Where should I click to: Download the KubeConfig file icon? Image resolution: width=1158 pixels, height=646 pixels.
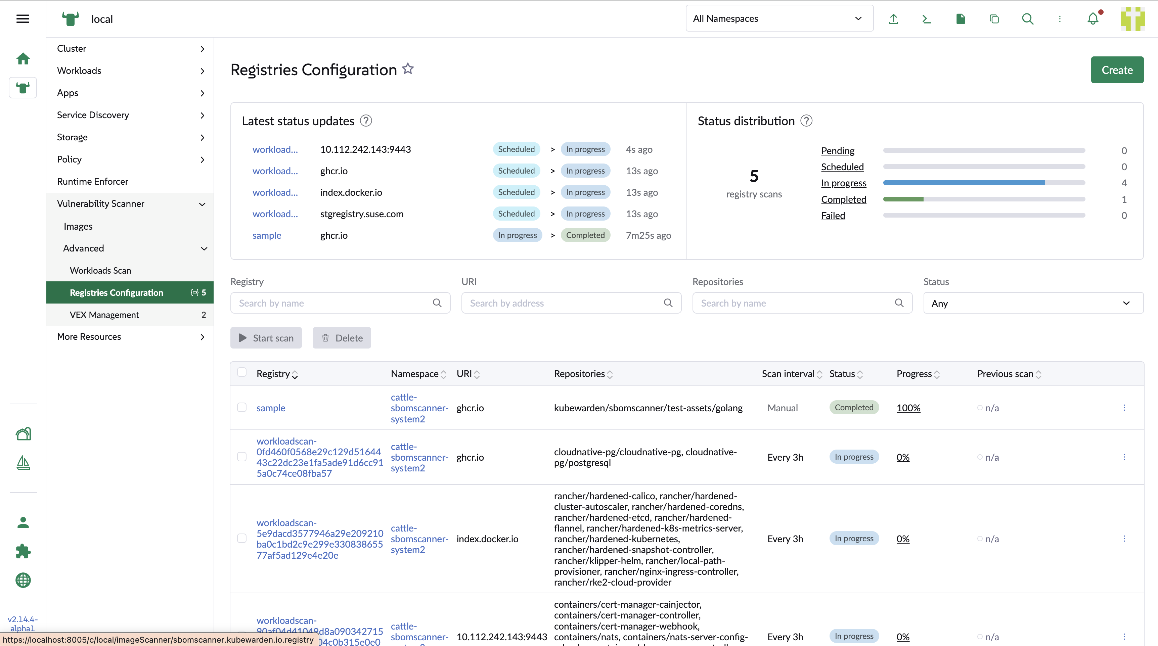[960, 19]
